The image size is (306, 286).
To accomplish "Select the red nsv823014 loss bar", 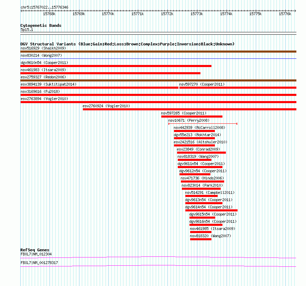I will click(201, 189).
